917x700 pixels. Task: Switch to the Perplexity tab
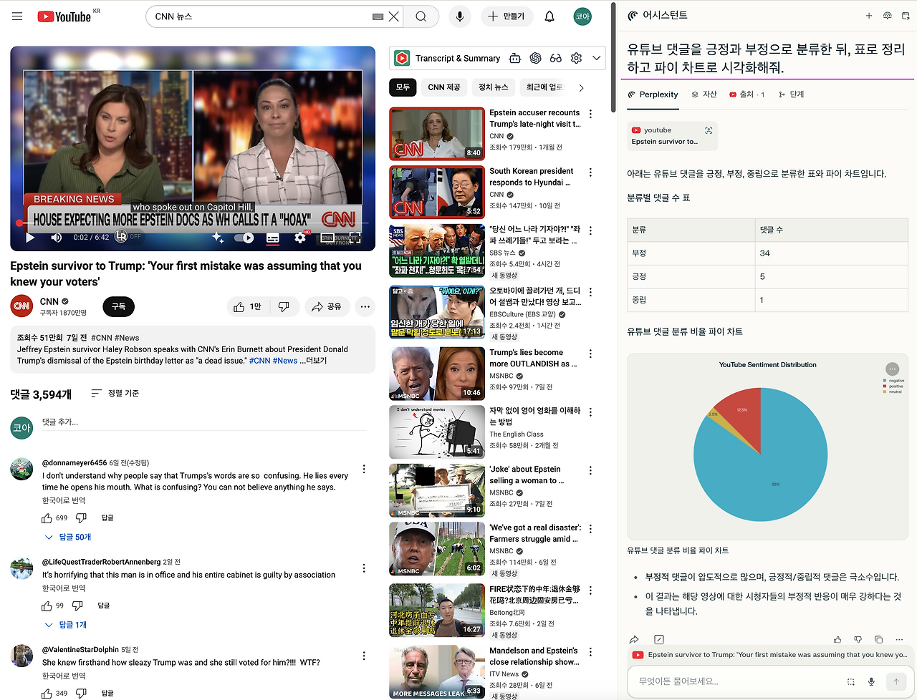653,94
